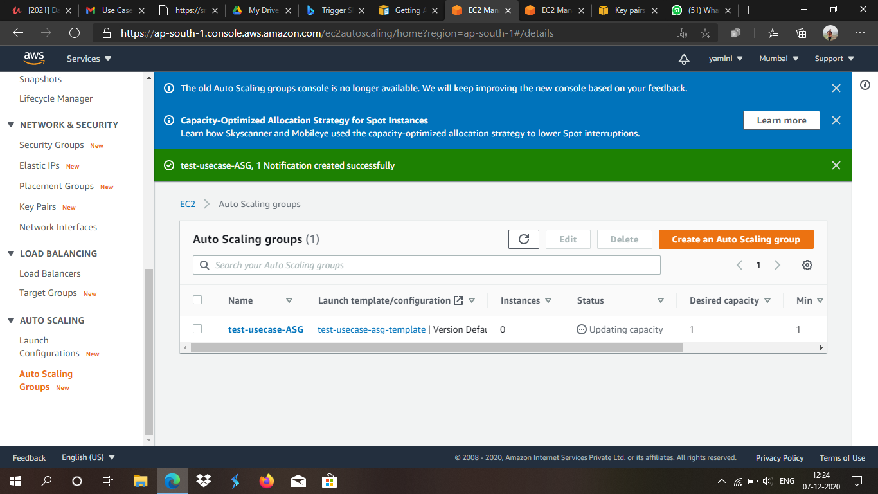Open the test-usecase-asg-template link
The height and width of the screenshot is (494, 878).
(x=372, y=329)
